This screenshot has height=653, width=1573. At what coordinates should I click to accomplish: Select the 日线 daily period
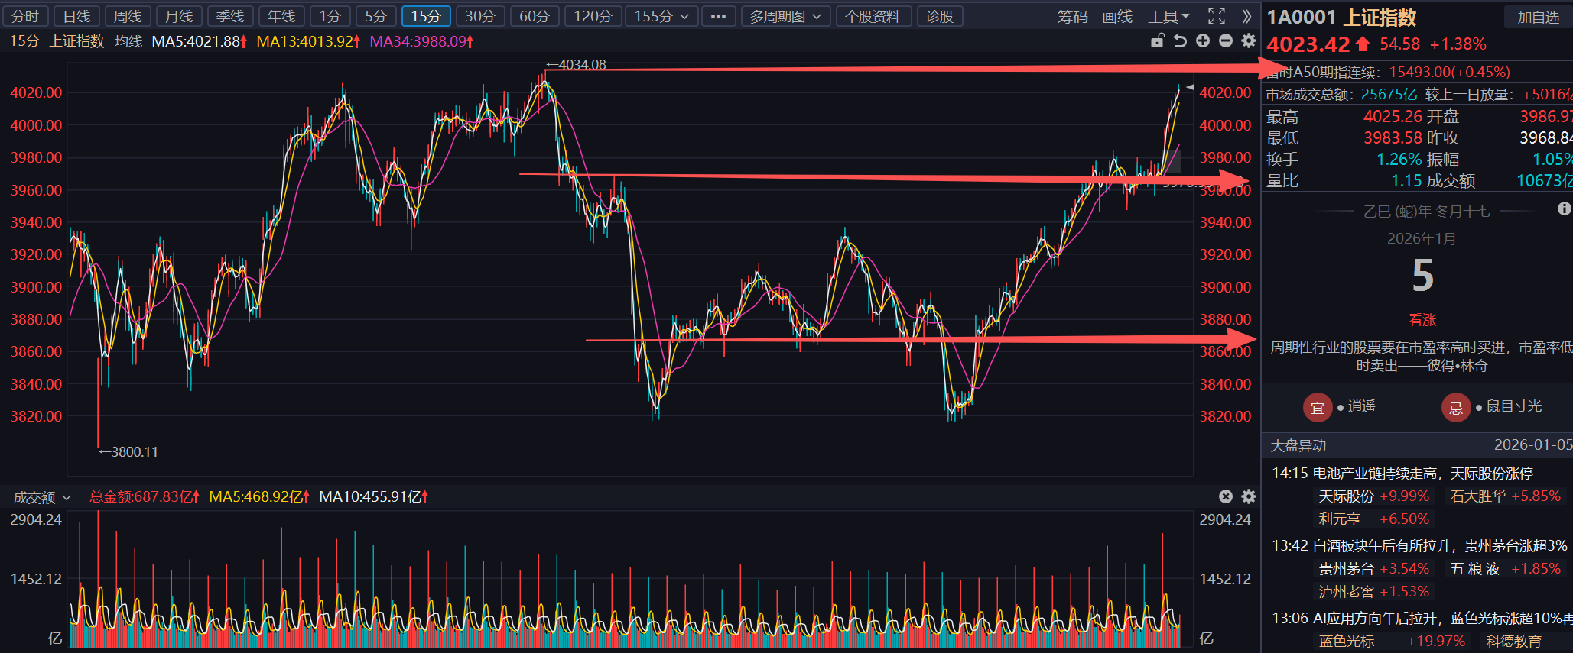coord(76,16)
